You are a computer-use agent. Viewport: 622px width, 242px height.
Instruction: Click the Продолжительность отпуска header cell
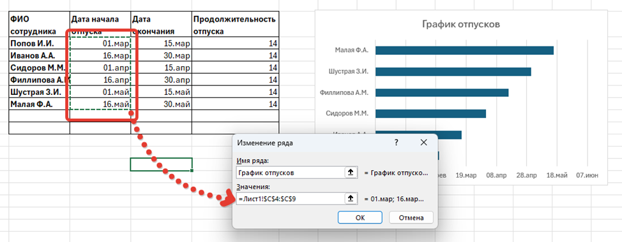[x=235, y=25]
